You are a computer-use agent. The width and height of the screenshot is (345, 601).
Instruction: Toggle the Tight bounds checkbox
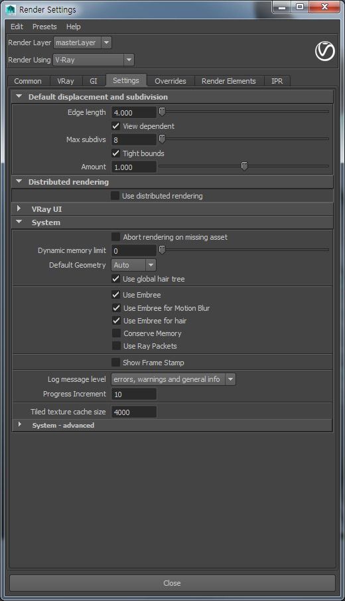(x=115, y=153)
